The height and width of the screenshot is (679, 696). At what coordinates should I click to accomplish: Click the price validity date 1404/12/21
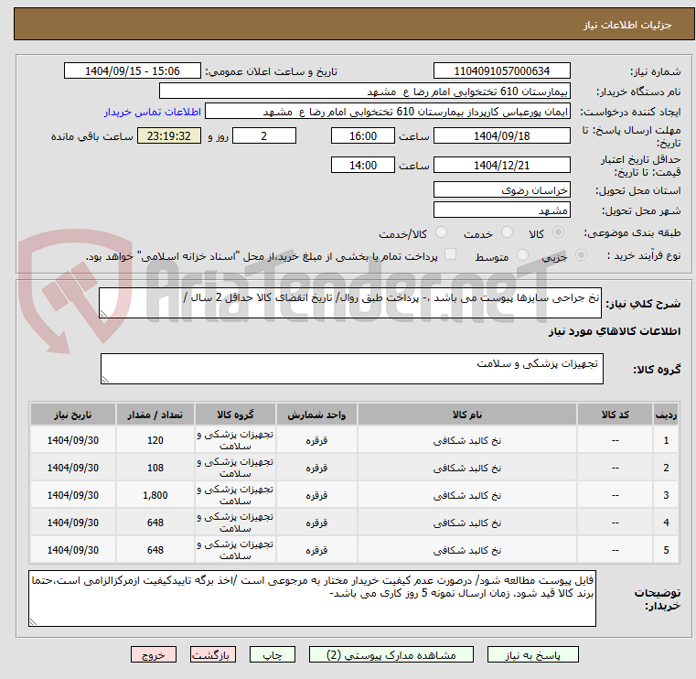point(501,166)
